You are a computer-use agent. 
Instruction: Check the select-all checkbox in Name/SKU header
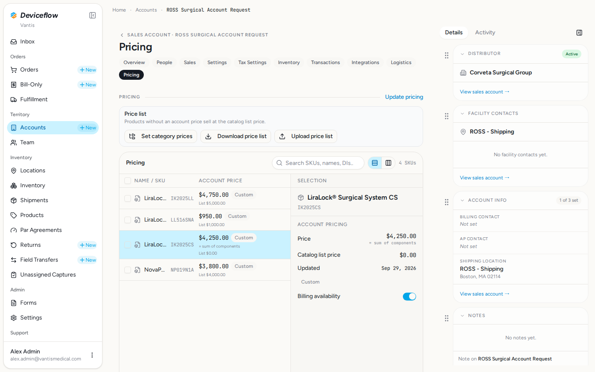128,181
